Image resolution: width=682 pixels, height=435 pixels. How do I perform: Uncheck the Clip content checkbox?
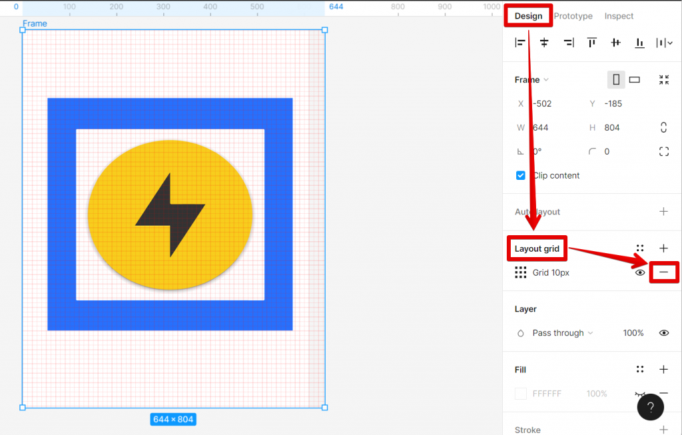[x=520, y=175]
